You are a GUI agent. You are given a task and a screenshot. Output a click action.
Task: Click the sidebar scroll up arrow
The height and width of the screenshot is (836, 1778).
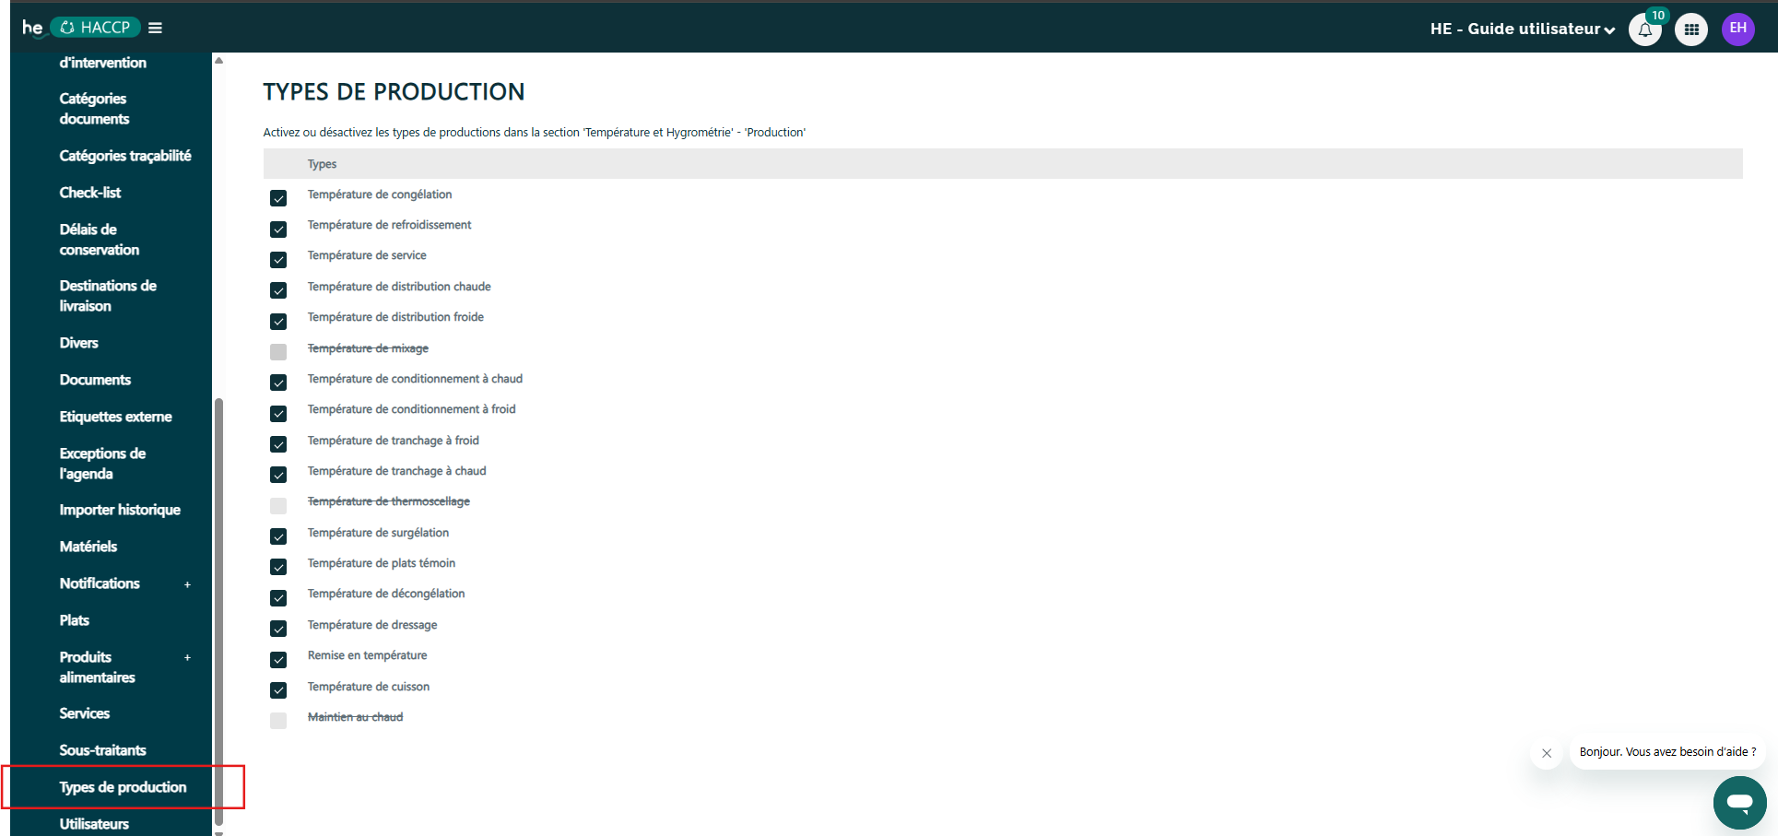click(218, 60)
